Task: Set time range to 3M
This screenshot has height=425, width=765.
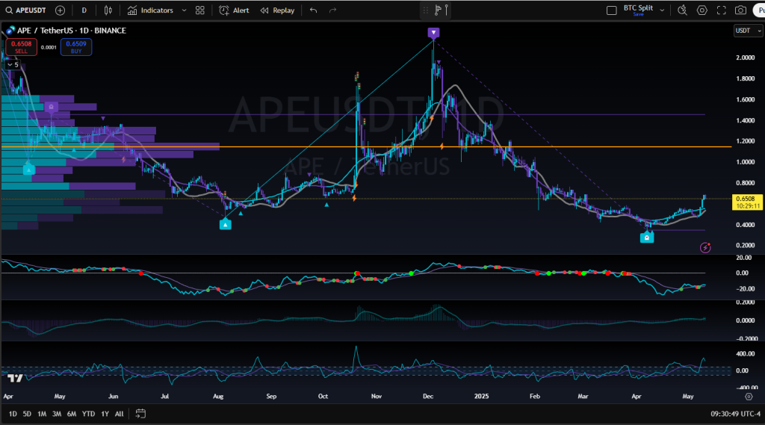Action: [x=57, y=414]
